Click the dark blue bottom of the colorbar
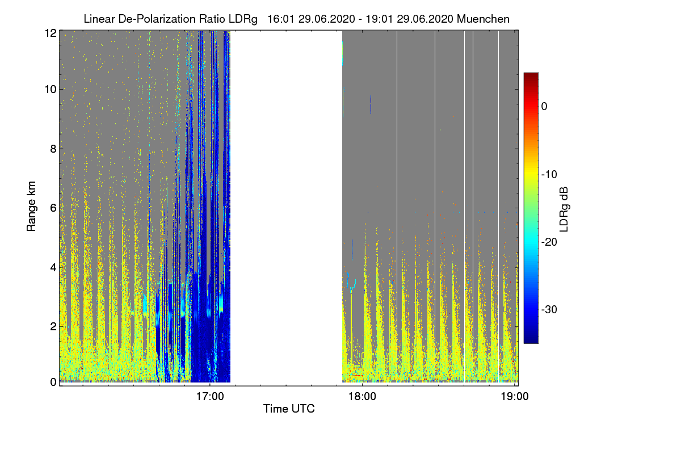Viewport: 681px width, 454px height. [531, 339]
